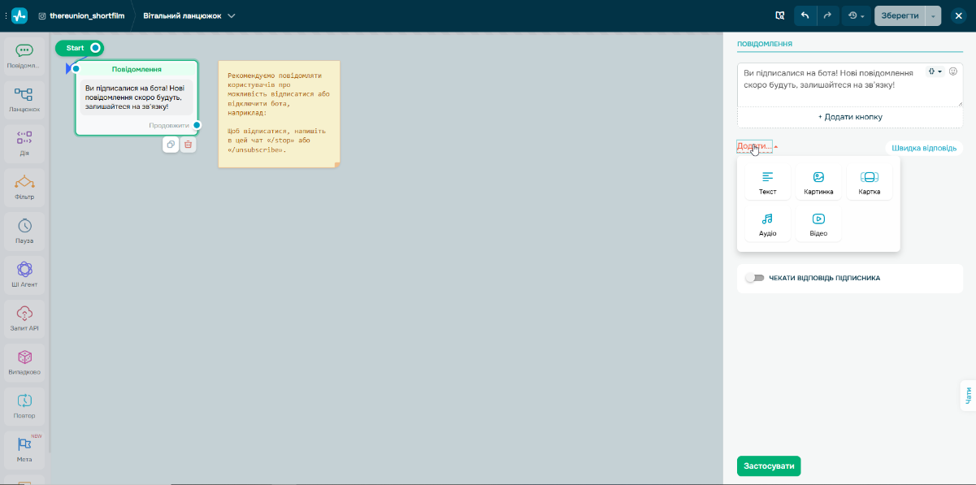Toggle Чекати відповідь підписника

pyautogui.click(x=755, y=278)
